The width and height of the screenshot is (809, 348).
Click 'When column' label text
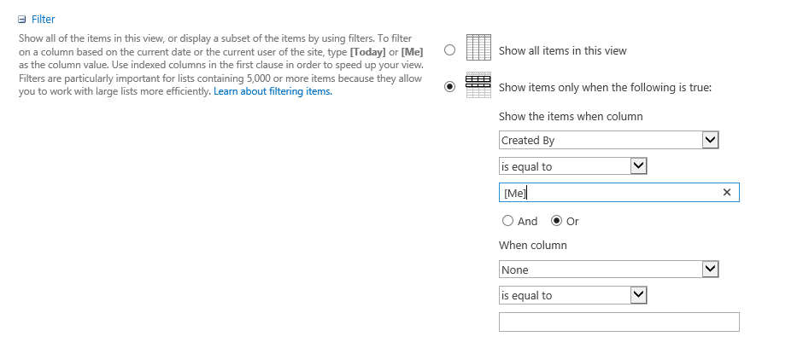532,246
